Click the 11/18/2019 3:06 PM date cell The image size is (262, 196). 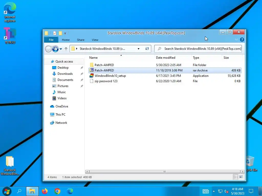click(169, 70)
